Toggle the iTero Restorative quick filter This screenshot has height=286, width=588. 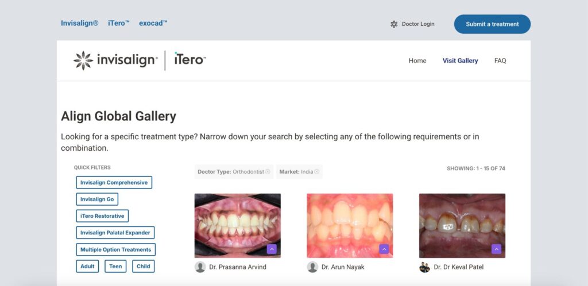coord(102,216)
